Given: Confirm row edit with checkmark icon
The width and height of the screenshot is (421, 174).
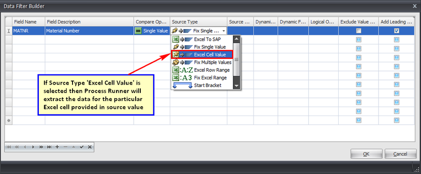Looking at the screenshot, I should (81, 147).
